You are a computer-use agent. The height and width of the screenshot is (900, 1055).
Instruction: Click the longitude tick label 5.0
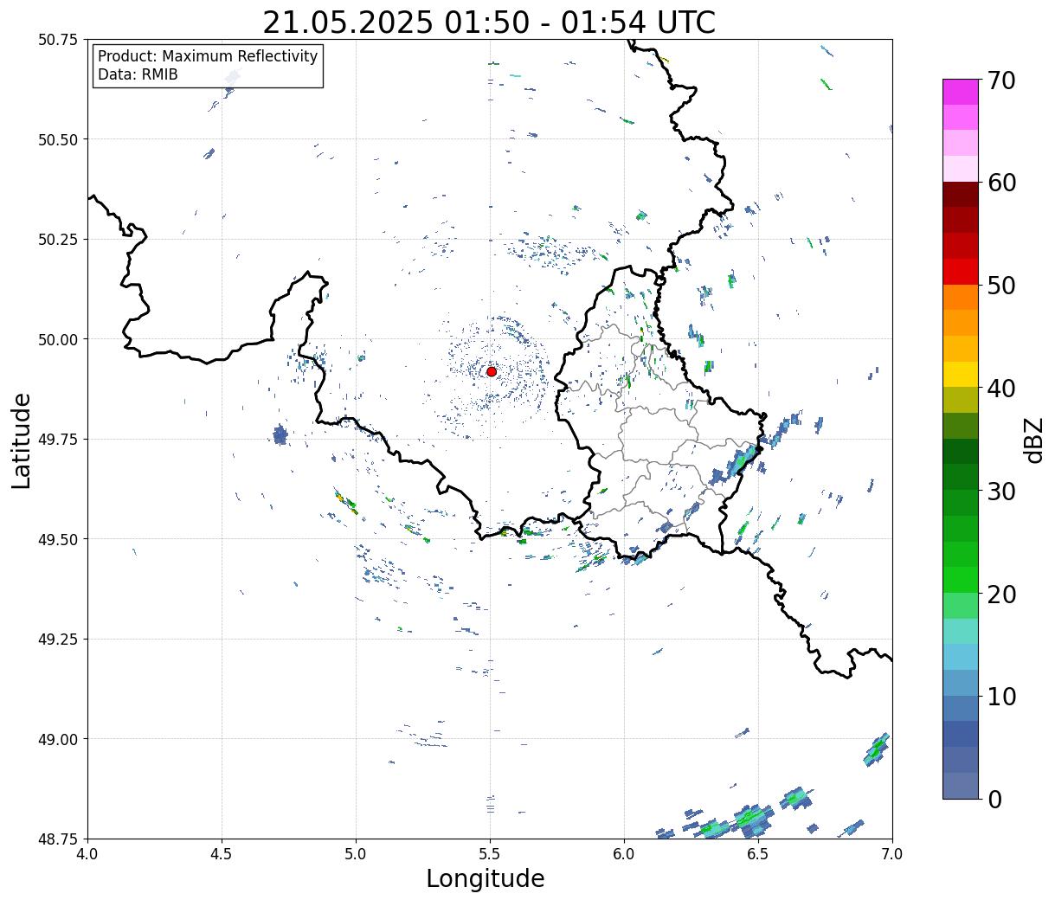[356, 854]
